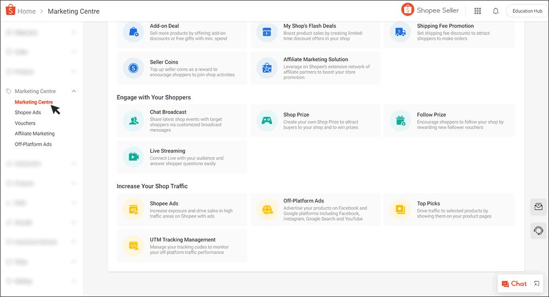Collapse the Marketing Centre sidebar section
This screenshot has width=549, height=297.
coord(74,91)
